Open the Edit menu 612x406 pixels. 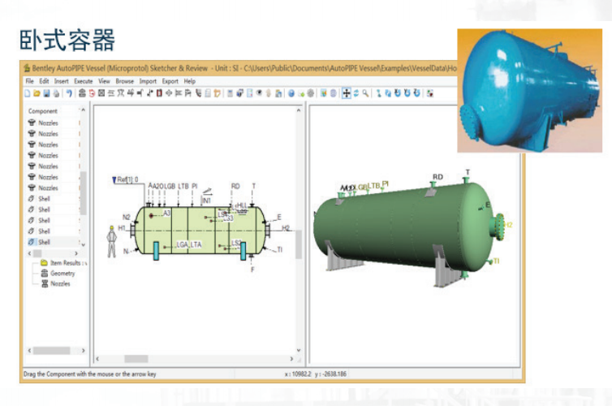(x=44, y=81)
